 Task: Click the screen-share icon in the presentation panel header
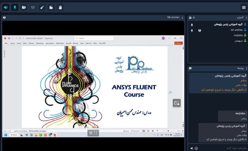4,18
